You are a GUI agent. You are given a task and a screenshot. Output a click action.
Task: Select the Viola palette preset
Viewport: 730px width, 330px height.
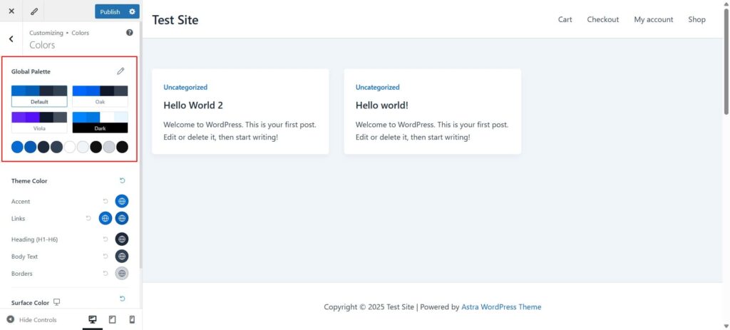39,122
